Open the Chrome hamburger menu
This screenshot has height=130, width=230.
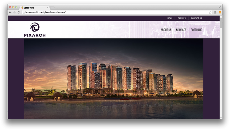[x=220, y=12]
